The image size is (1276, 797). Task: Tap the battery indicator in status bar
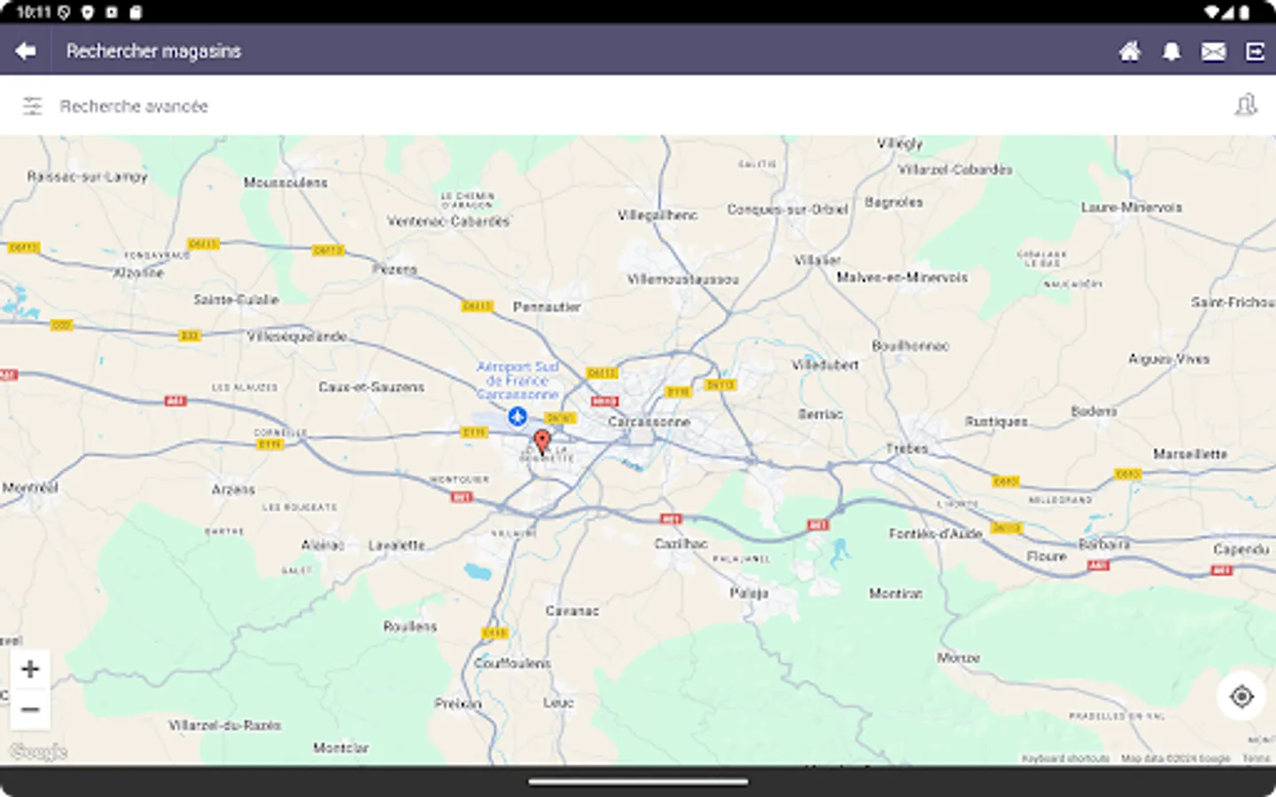pyautogui.click(x=1244, y=12)
